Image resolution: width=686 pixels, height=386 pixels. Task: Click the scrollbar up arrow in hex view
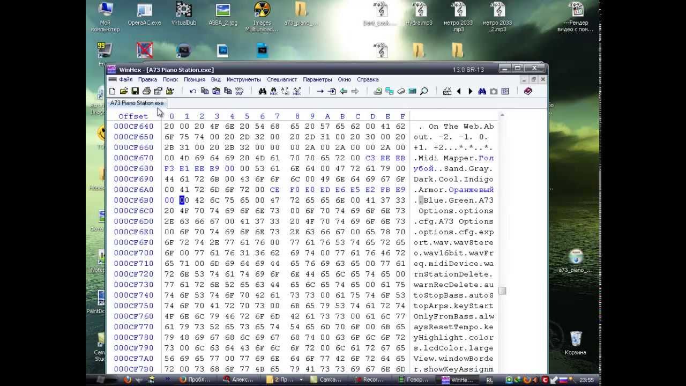502,115
